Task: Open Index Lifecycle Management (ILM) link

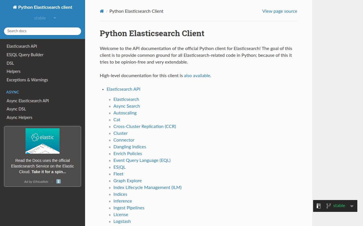Action: pos(147,188)
